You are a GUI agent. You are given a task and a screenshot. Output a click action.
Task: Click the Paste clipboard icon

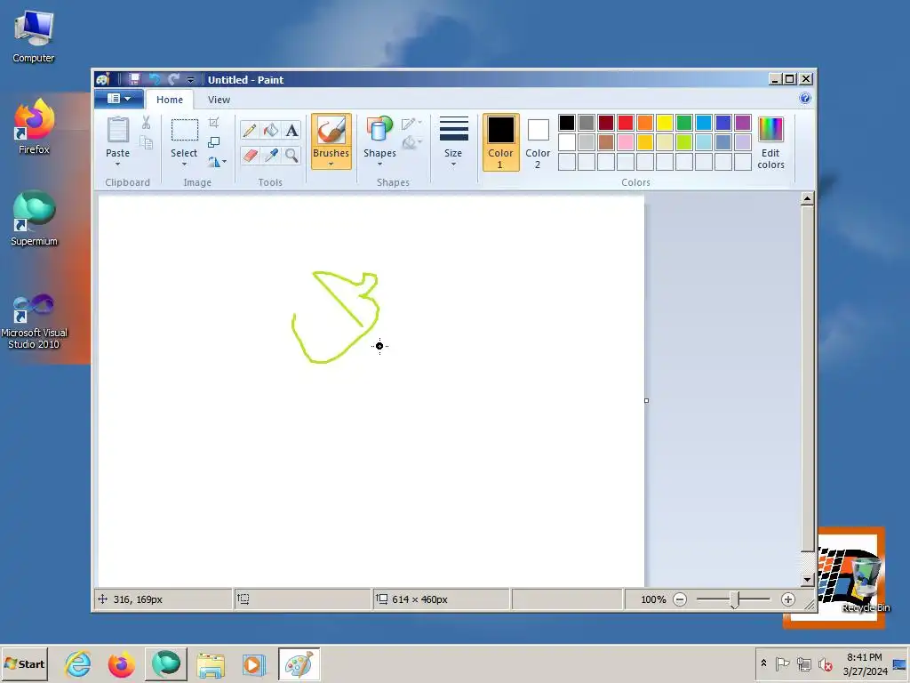(118, 129)
